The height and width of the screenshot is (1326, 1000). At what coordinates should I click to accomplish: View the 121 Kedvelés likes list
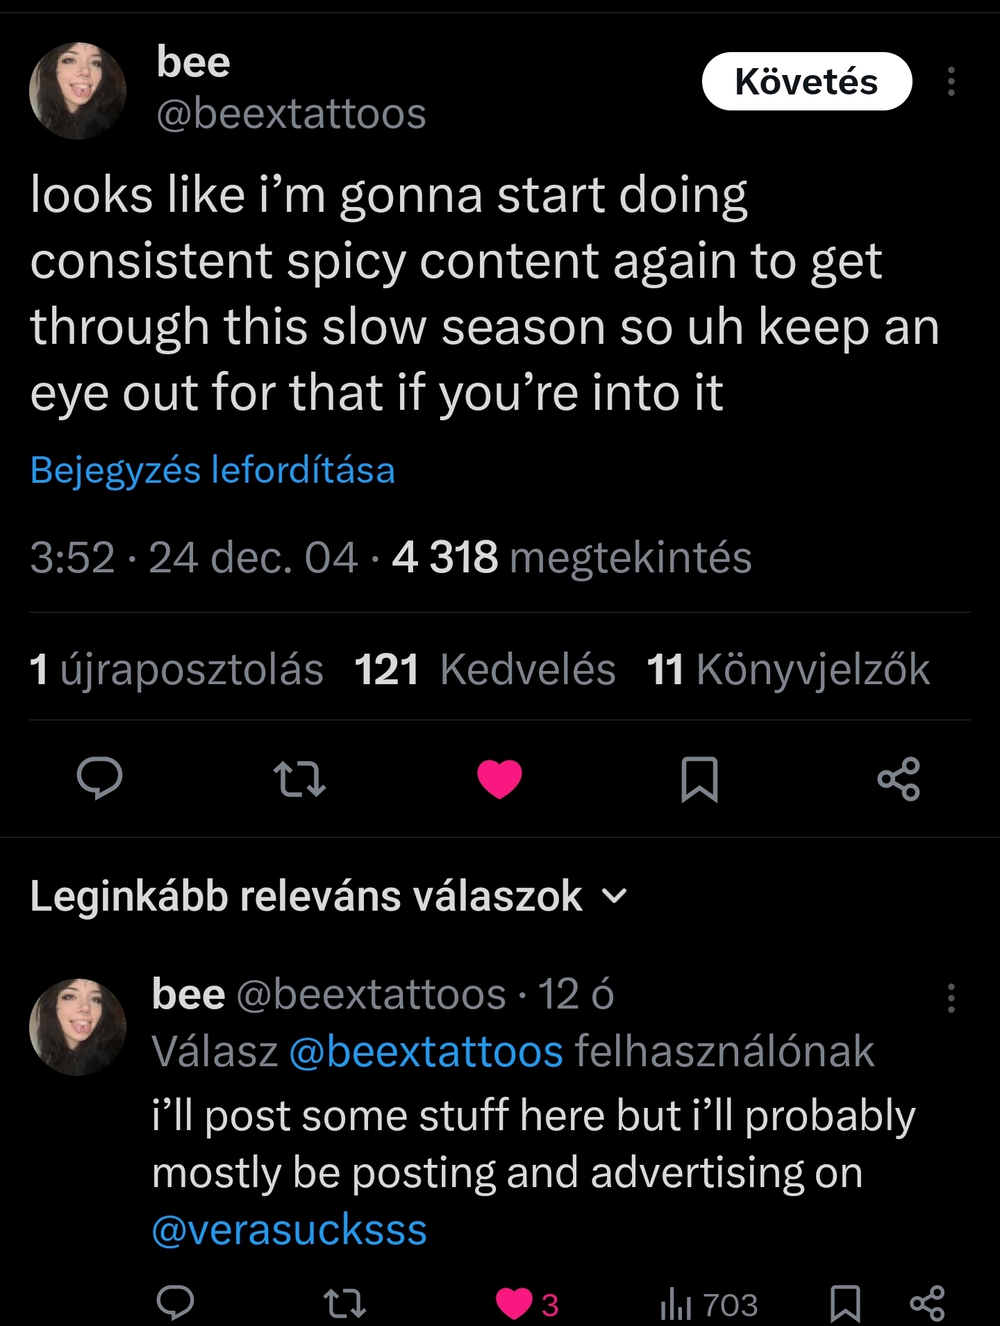[485, 670]
